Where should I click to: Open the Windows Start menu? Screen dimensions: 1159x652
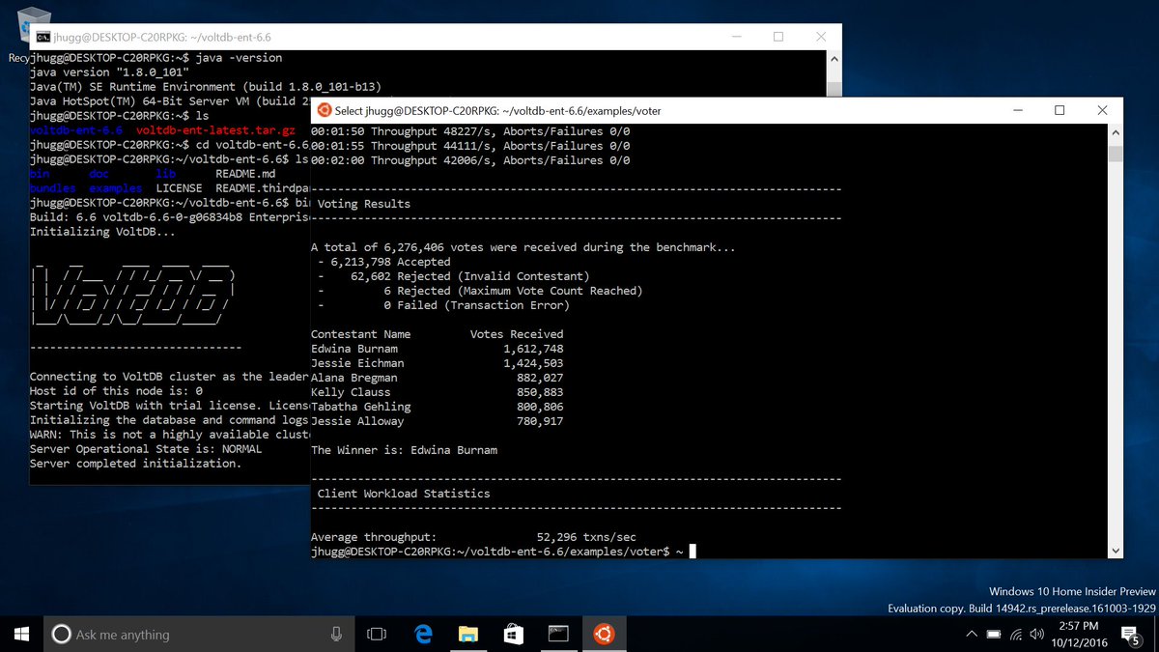[x=21, y=634]
